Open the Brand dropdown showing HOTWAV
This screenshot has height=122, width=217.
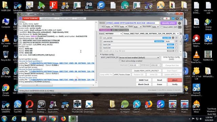pyautogui.click(x=114, y=34)
